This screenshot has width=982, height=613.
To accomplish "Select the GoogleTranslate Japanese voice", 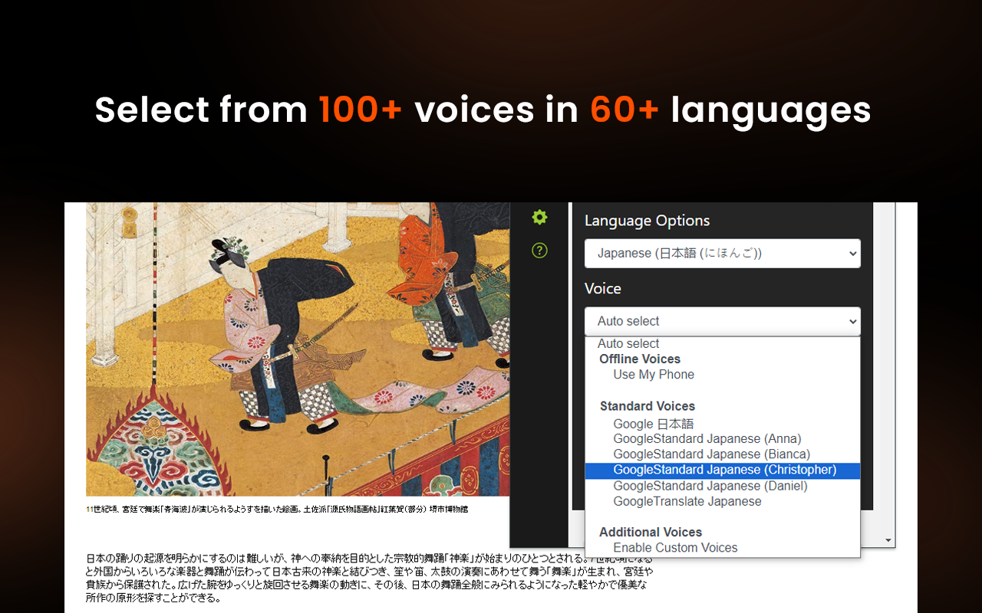I will tap(687, 501).
